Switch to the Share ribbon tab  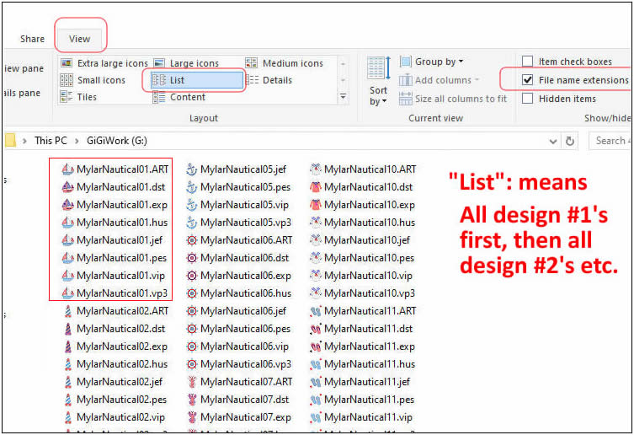coord(33,39)
